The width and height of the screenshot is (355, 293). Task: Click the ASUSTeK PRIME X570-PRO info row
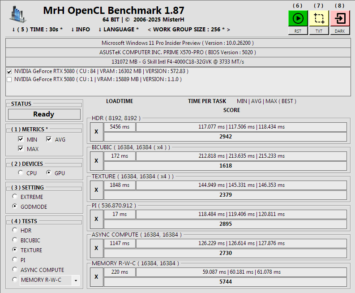178,52
